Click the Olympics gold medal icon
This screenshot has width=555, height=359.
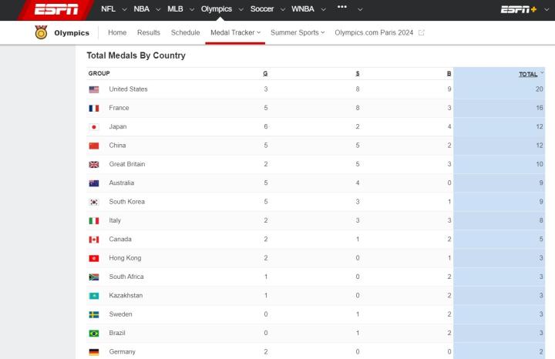click(x=41, y=32)
